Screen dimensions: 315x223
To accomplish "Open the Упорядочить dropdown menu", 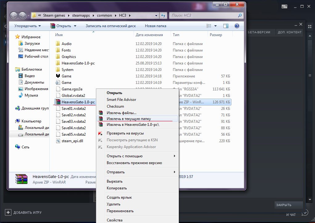I will (x=27, y=26).
